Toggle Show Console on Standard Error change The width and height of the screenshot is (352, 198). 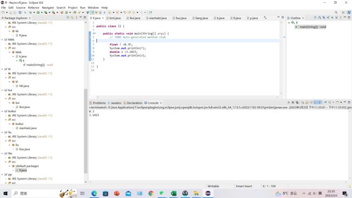(x=320, y=102)
